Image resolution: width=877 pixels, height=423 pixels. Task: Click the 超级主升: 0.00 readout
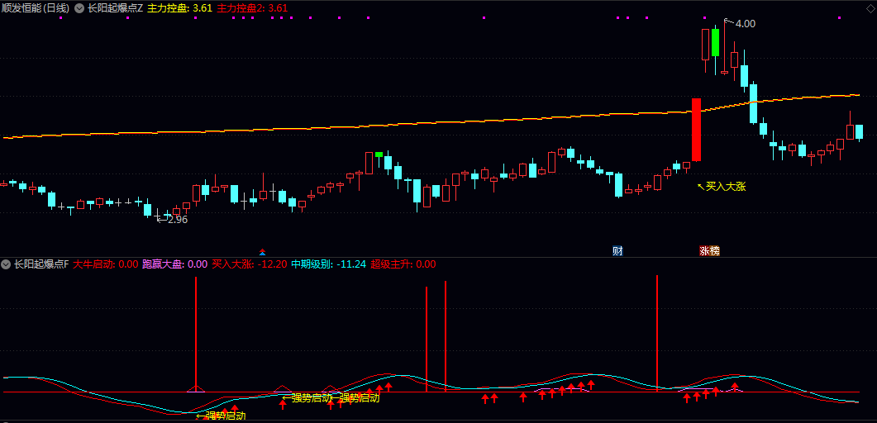(x=403, y=264)
